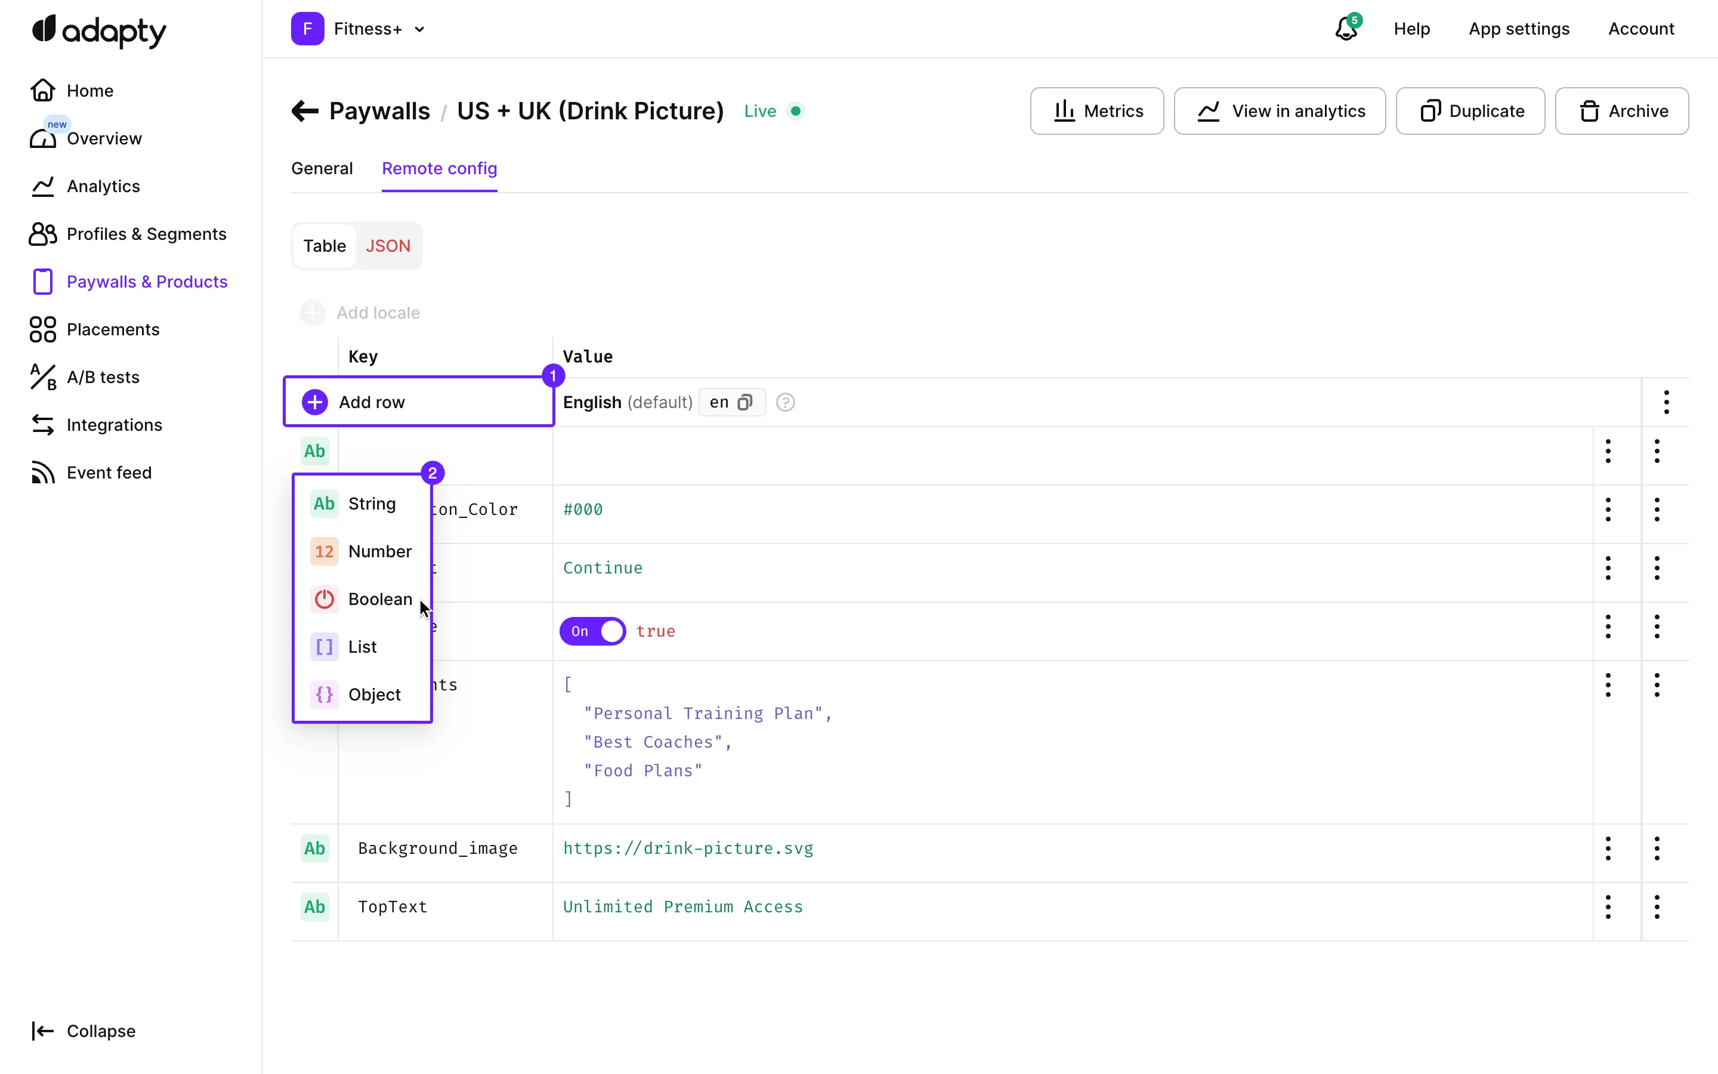Open Event feed in sidebar
This screenshot has height=1074, width=1718.
pos(109,473)
